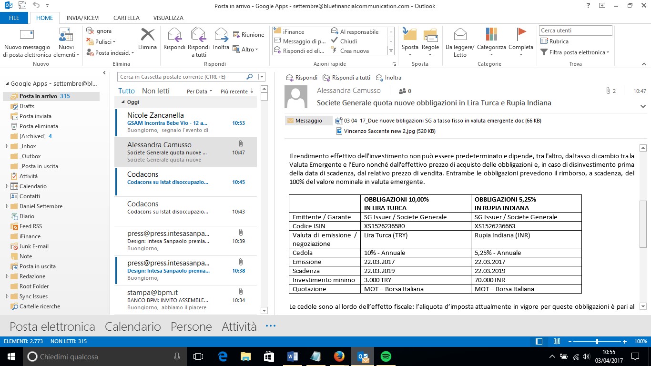Toggle Più recente sort order

(237, 91)
